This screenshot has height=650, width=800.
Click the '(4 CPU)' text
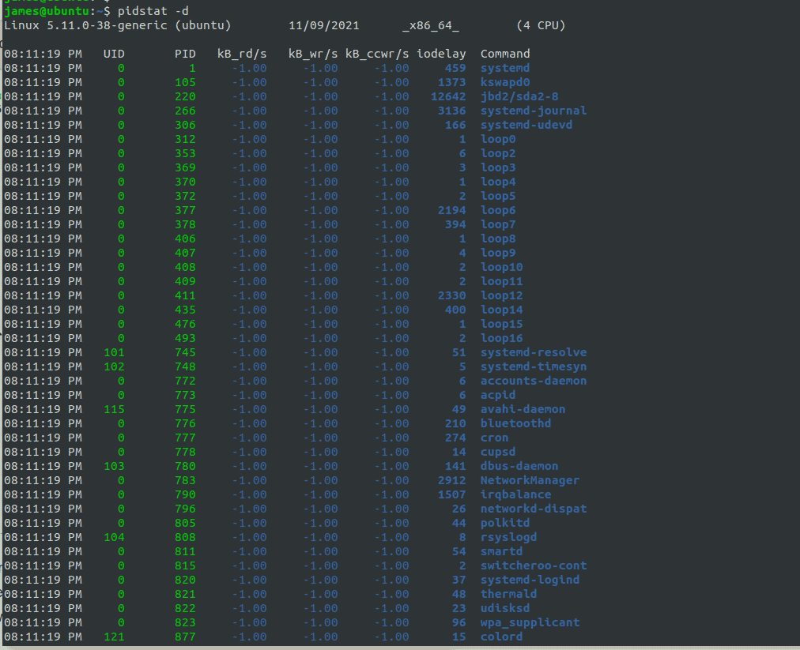(x=541, y=25)
